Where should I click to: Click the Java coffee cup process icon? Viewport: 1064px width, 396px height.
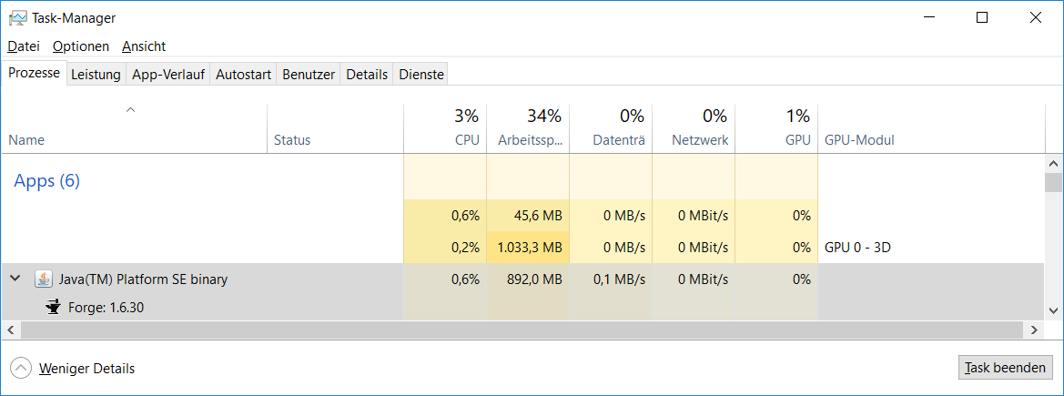[44, 279]
